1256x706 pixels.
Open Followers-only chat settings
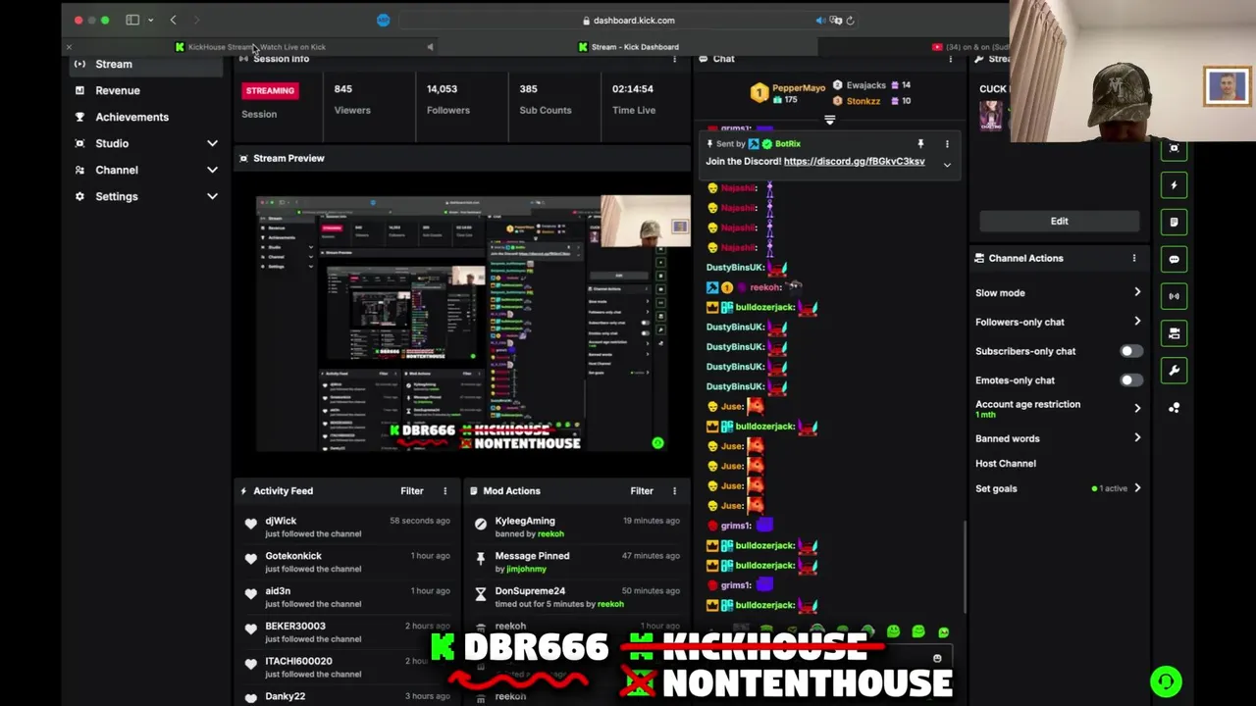click(1058, 322)
